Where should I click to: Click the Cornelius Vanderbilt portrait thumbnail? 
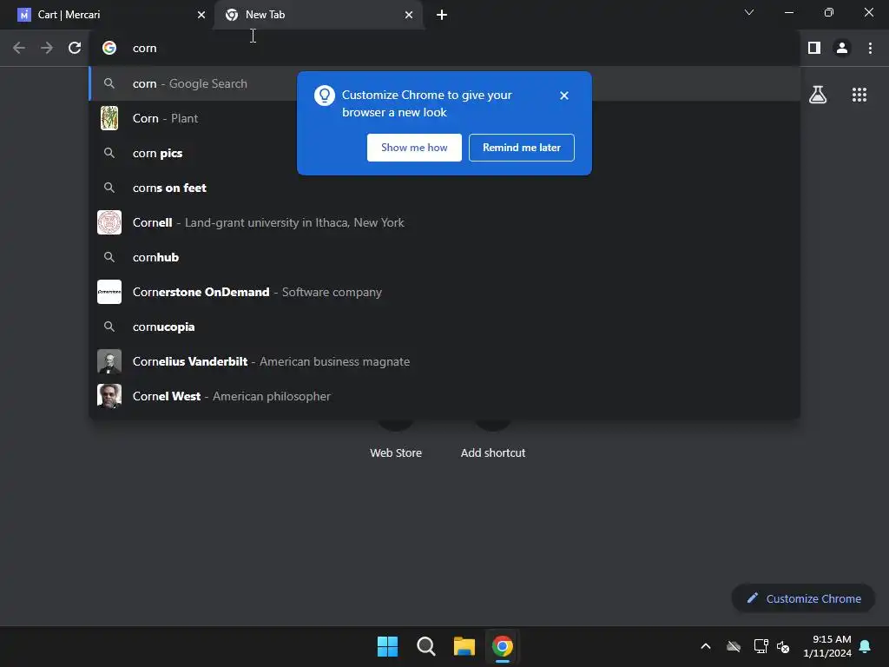pos(109,361)
